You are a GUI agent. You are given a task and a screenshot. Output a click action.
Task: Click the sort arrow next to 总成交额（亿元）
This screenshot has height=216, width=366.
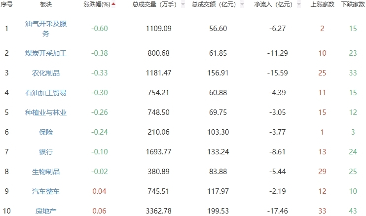tap(243, 4)
